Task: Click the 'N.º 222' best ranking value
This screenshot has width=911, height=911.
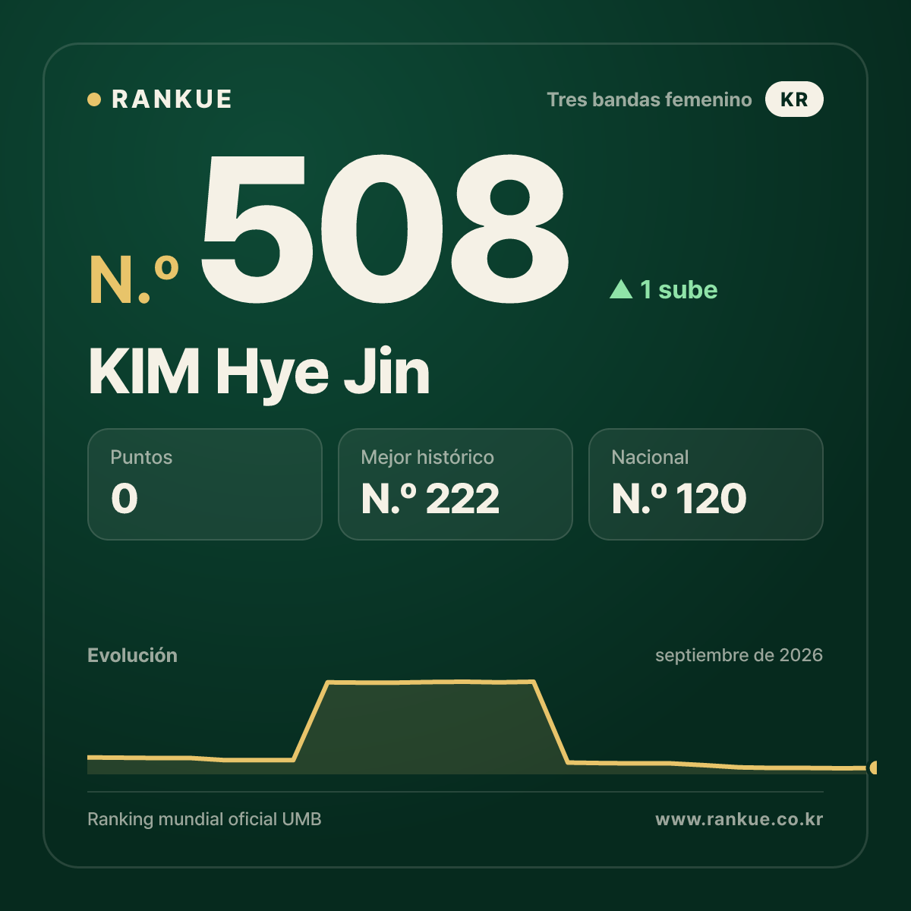Action: point(430,499)
